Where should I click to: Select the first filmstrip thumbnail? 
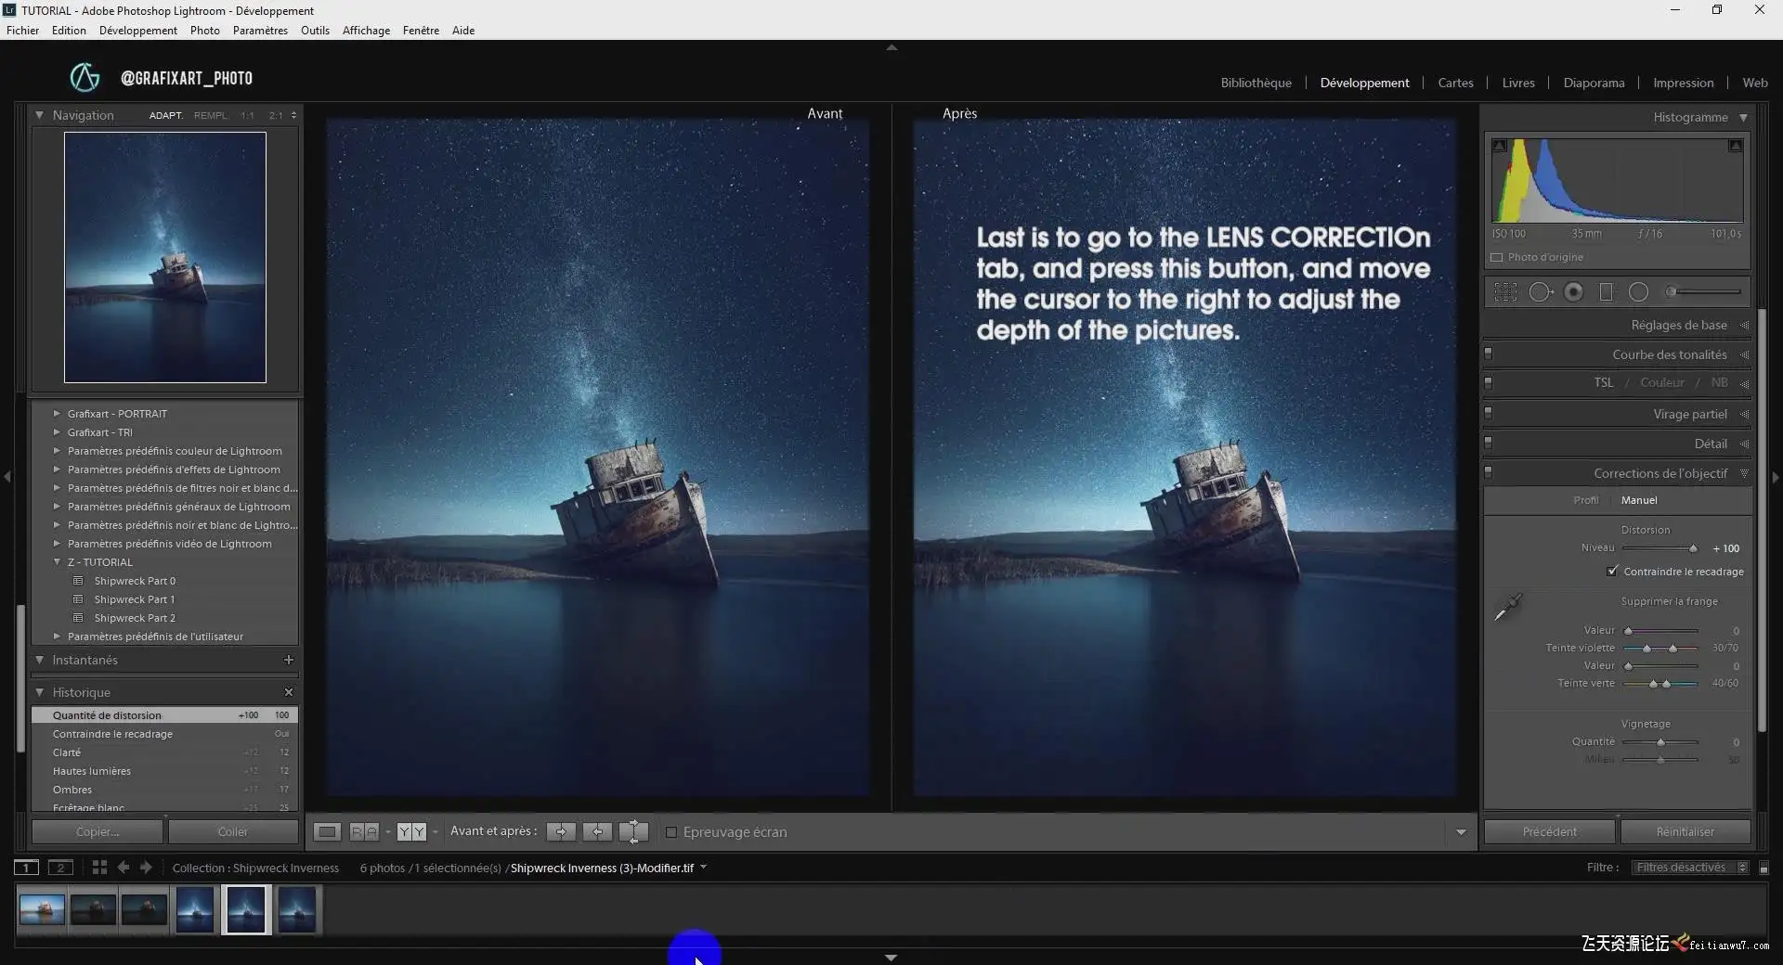(42, 909)
